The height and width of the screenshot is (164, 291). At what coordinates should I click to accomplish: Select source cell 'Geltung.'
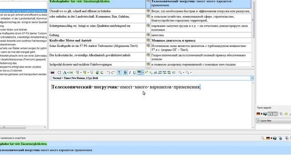(x=97, y=35)
